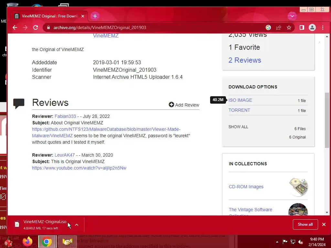331x248 pixels.
Task: Open the Chrome profile avatar
Action: (x=312, y=28)
